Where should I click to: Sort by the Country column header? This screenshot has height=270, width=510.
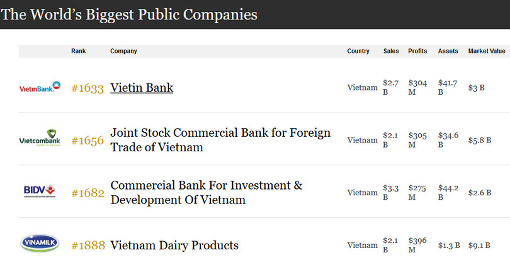click(x=358, y=51)
